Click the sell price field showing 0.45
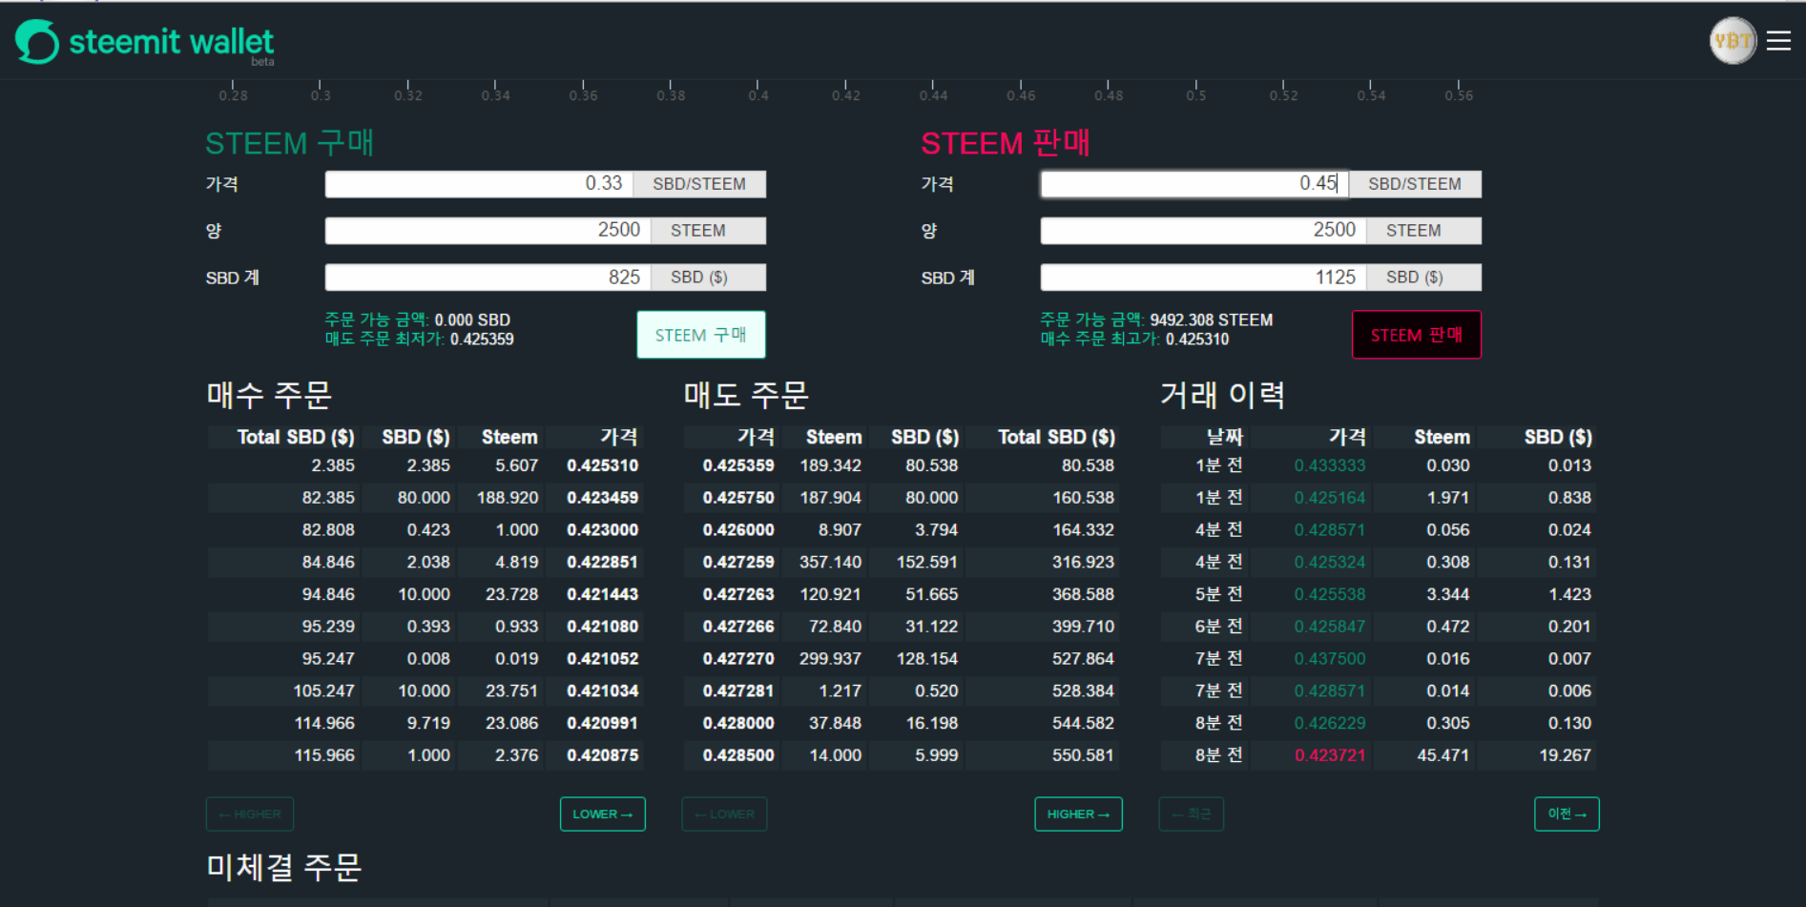Image resolution: width=1806 pixels, height=907 pixels. pos(1194,184)
